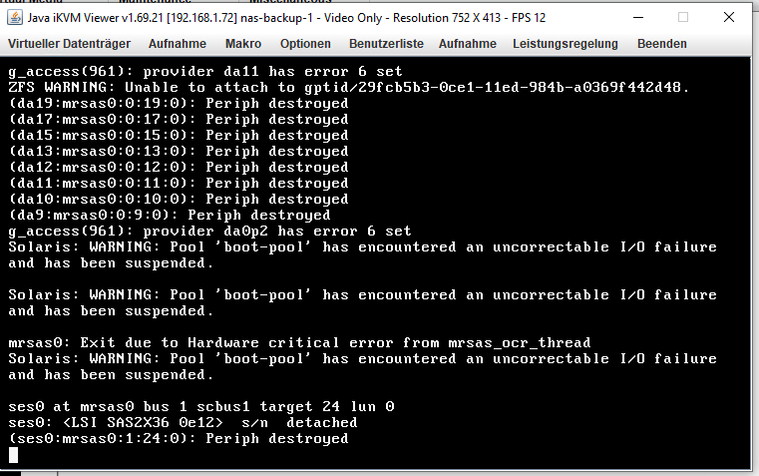Open the Optionen menu
The height and width of the screenshot is (476, 759).
point(305,44)
